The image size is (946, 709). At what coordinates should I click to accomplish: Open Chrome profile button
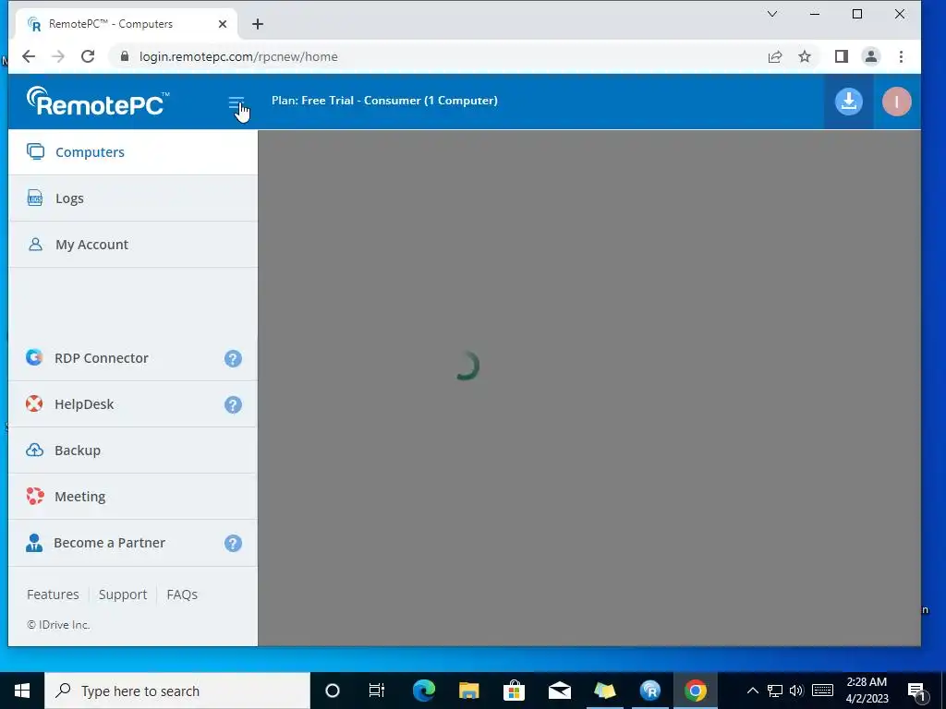(x=870, y=56)
